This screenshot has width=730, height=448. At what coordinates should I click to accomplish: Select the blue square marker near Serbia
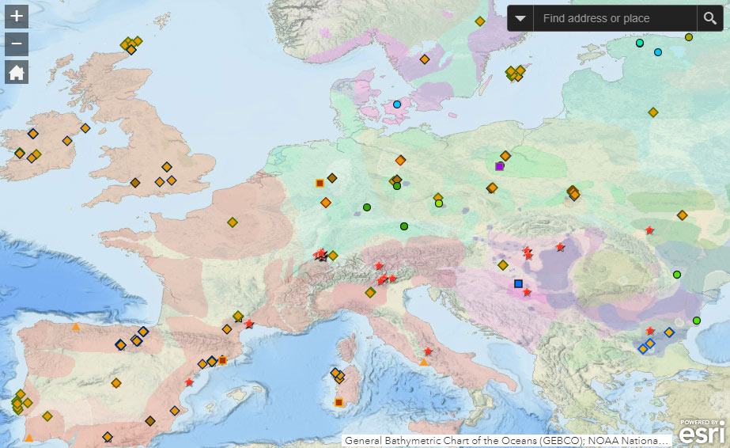coord(518,283)
